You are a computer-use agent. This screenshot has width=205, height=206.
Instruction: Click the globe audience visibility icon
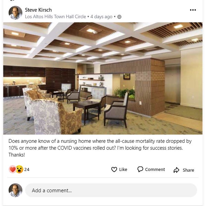click(119, 17)
